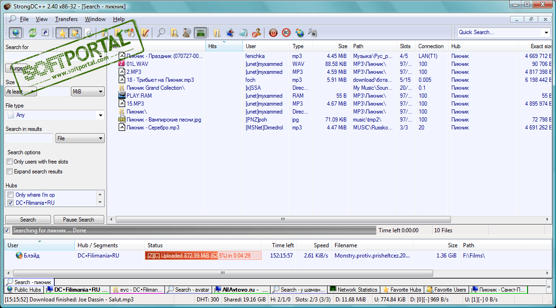Screen dimensions: 556x308
Task: Open the File menu
Action: click(24, 19)
